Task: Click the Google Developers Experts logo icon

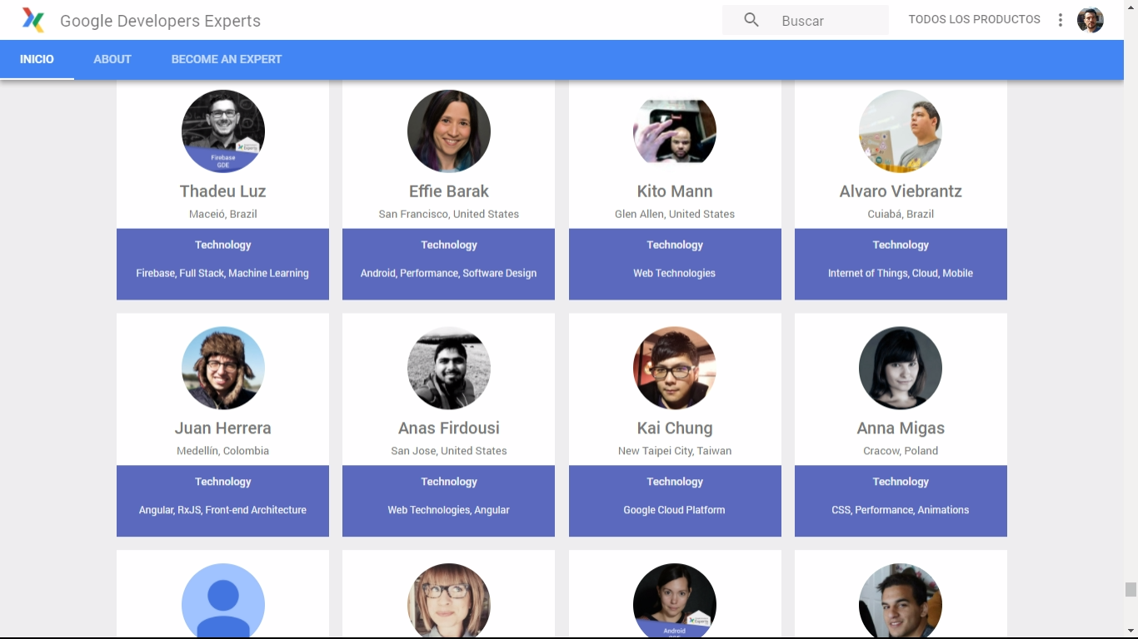Action: point(33,20)
